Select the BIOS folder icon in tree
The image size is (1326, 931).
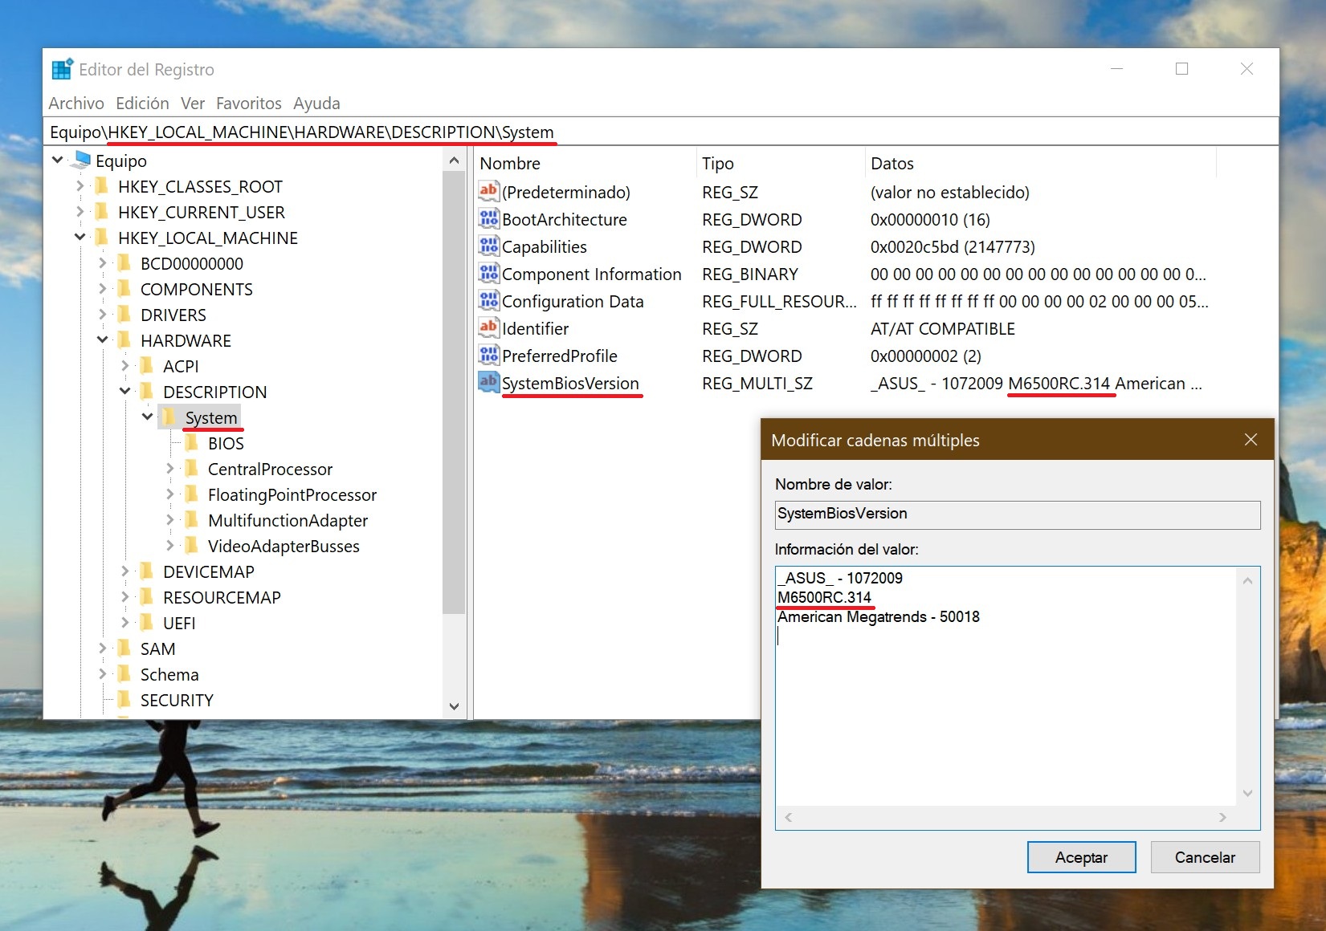coord(192,443)
